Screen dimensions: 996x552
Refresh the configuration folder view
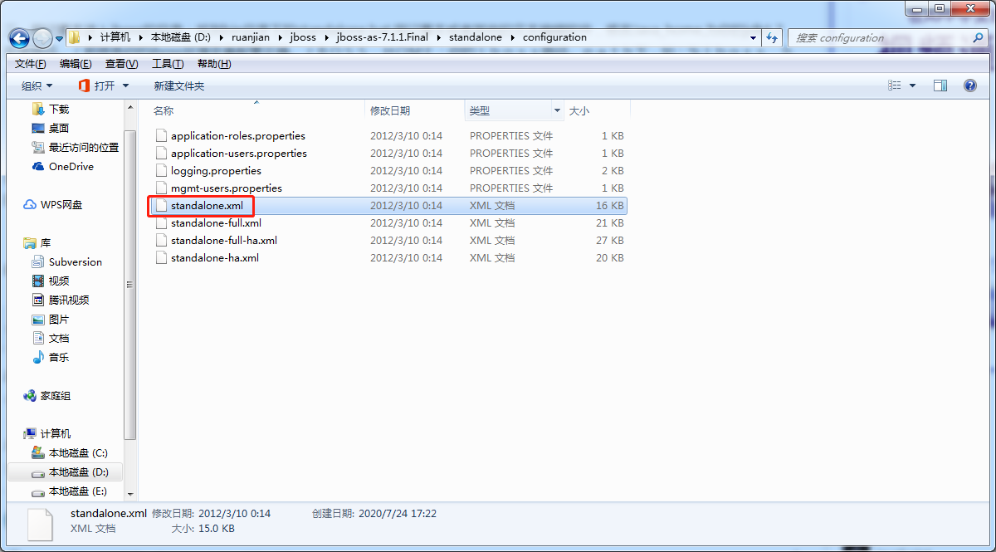pyautogui.click(x=772, y=37)
